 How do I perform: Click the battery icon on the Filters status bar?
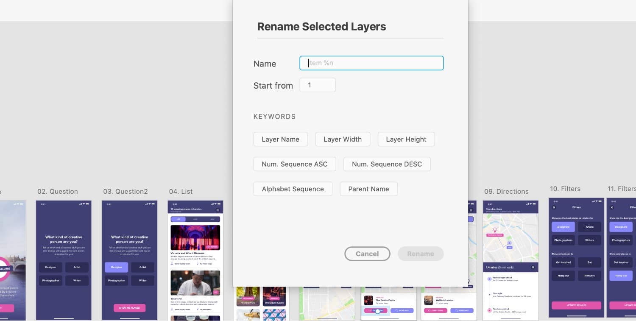point(600,201)
